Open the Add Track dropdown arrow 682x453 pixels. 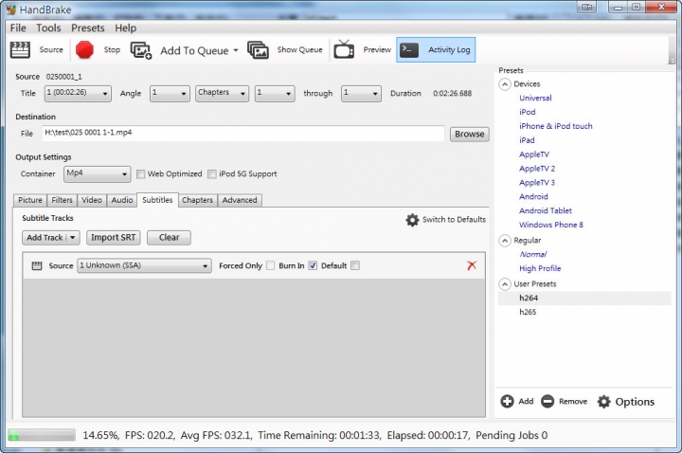tap(73, 238)
